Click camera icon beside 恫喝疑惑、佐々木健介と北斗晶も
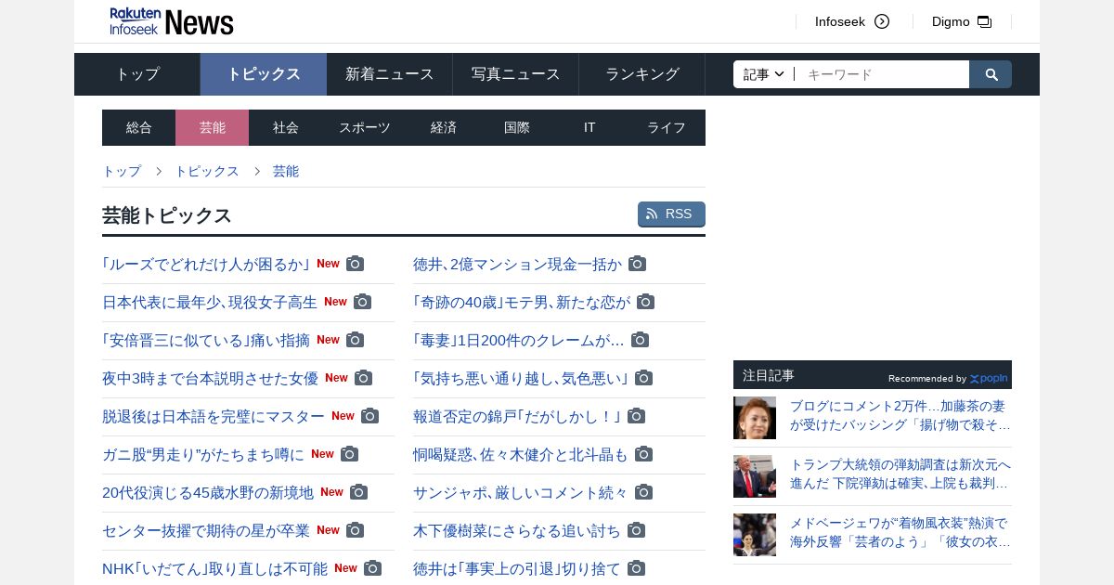 tap(644, 454)
